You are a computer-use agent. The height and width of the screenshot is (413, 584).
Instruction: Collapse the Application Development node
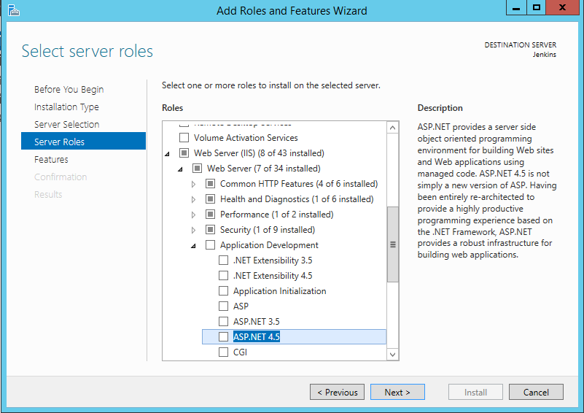[x=194, y=245]
